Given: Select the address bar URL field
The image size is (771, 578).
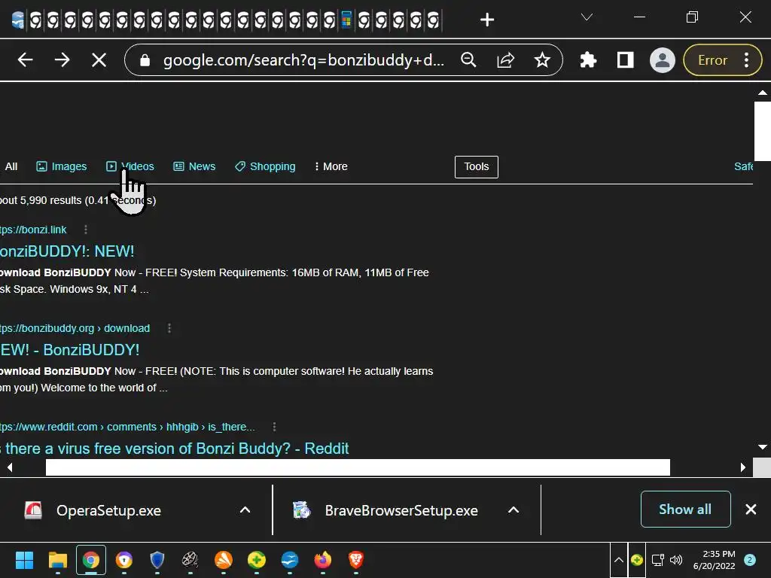Looking at the screenshot, I should (x=303, y=60).
